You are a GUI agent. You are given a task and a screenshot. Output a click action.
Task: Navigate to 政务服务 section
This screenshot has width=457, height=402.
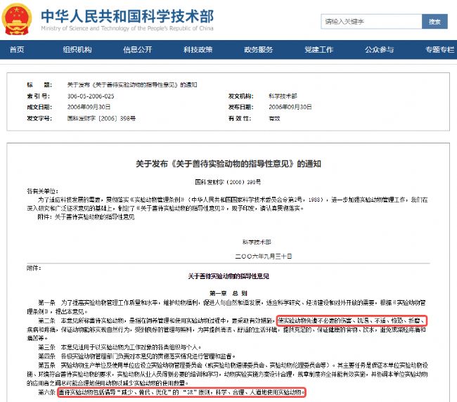tap(259, 50)
